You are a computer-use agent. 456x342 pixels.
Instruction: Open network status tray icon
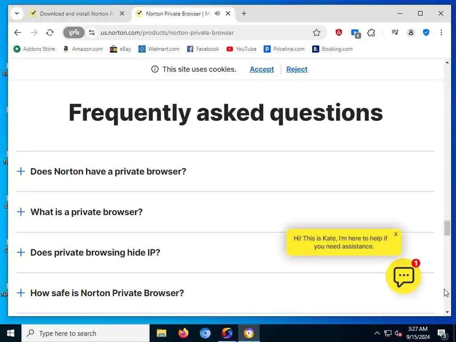click(388, 333)
